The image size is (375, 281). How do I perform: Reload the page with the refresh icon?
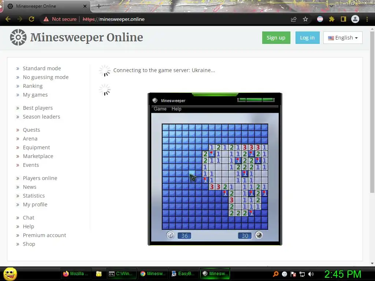coord(31,19)
